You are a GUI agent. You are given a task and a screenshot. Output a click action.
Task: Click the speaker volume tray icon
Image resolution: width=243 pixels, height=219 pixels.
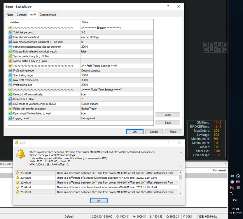(238, 187)
